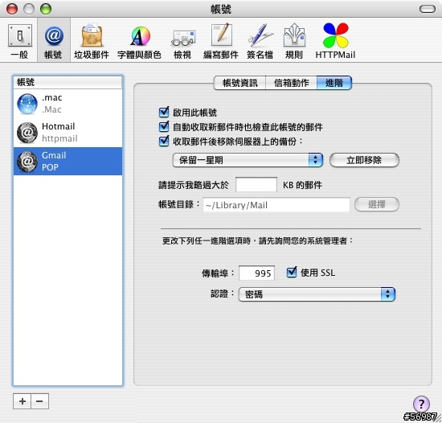Open the 認證 密碼 authentication dropdown
Image resolution: width=442 pixels, height=423 pixels.
pos(317,294)
